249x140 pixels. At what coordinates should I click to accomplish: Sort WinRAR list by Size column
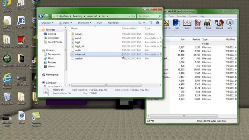click(182, 40)
